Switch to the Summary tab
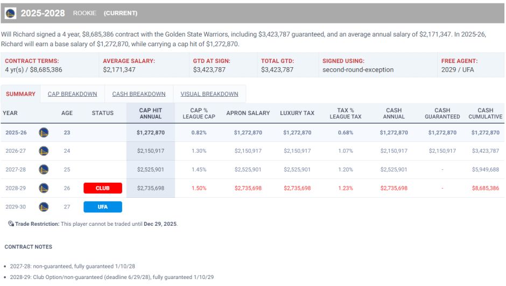Image resolution: width=506 pixels, height=286 pixels. click(x=20, y=94)
